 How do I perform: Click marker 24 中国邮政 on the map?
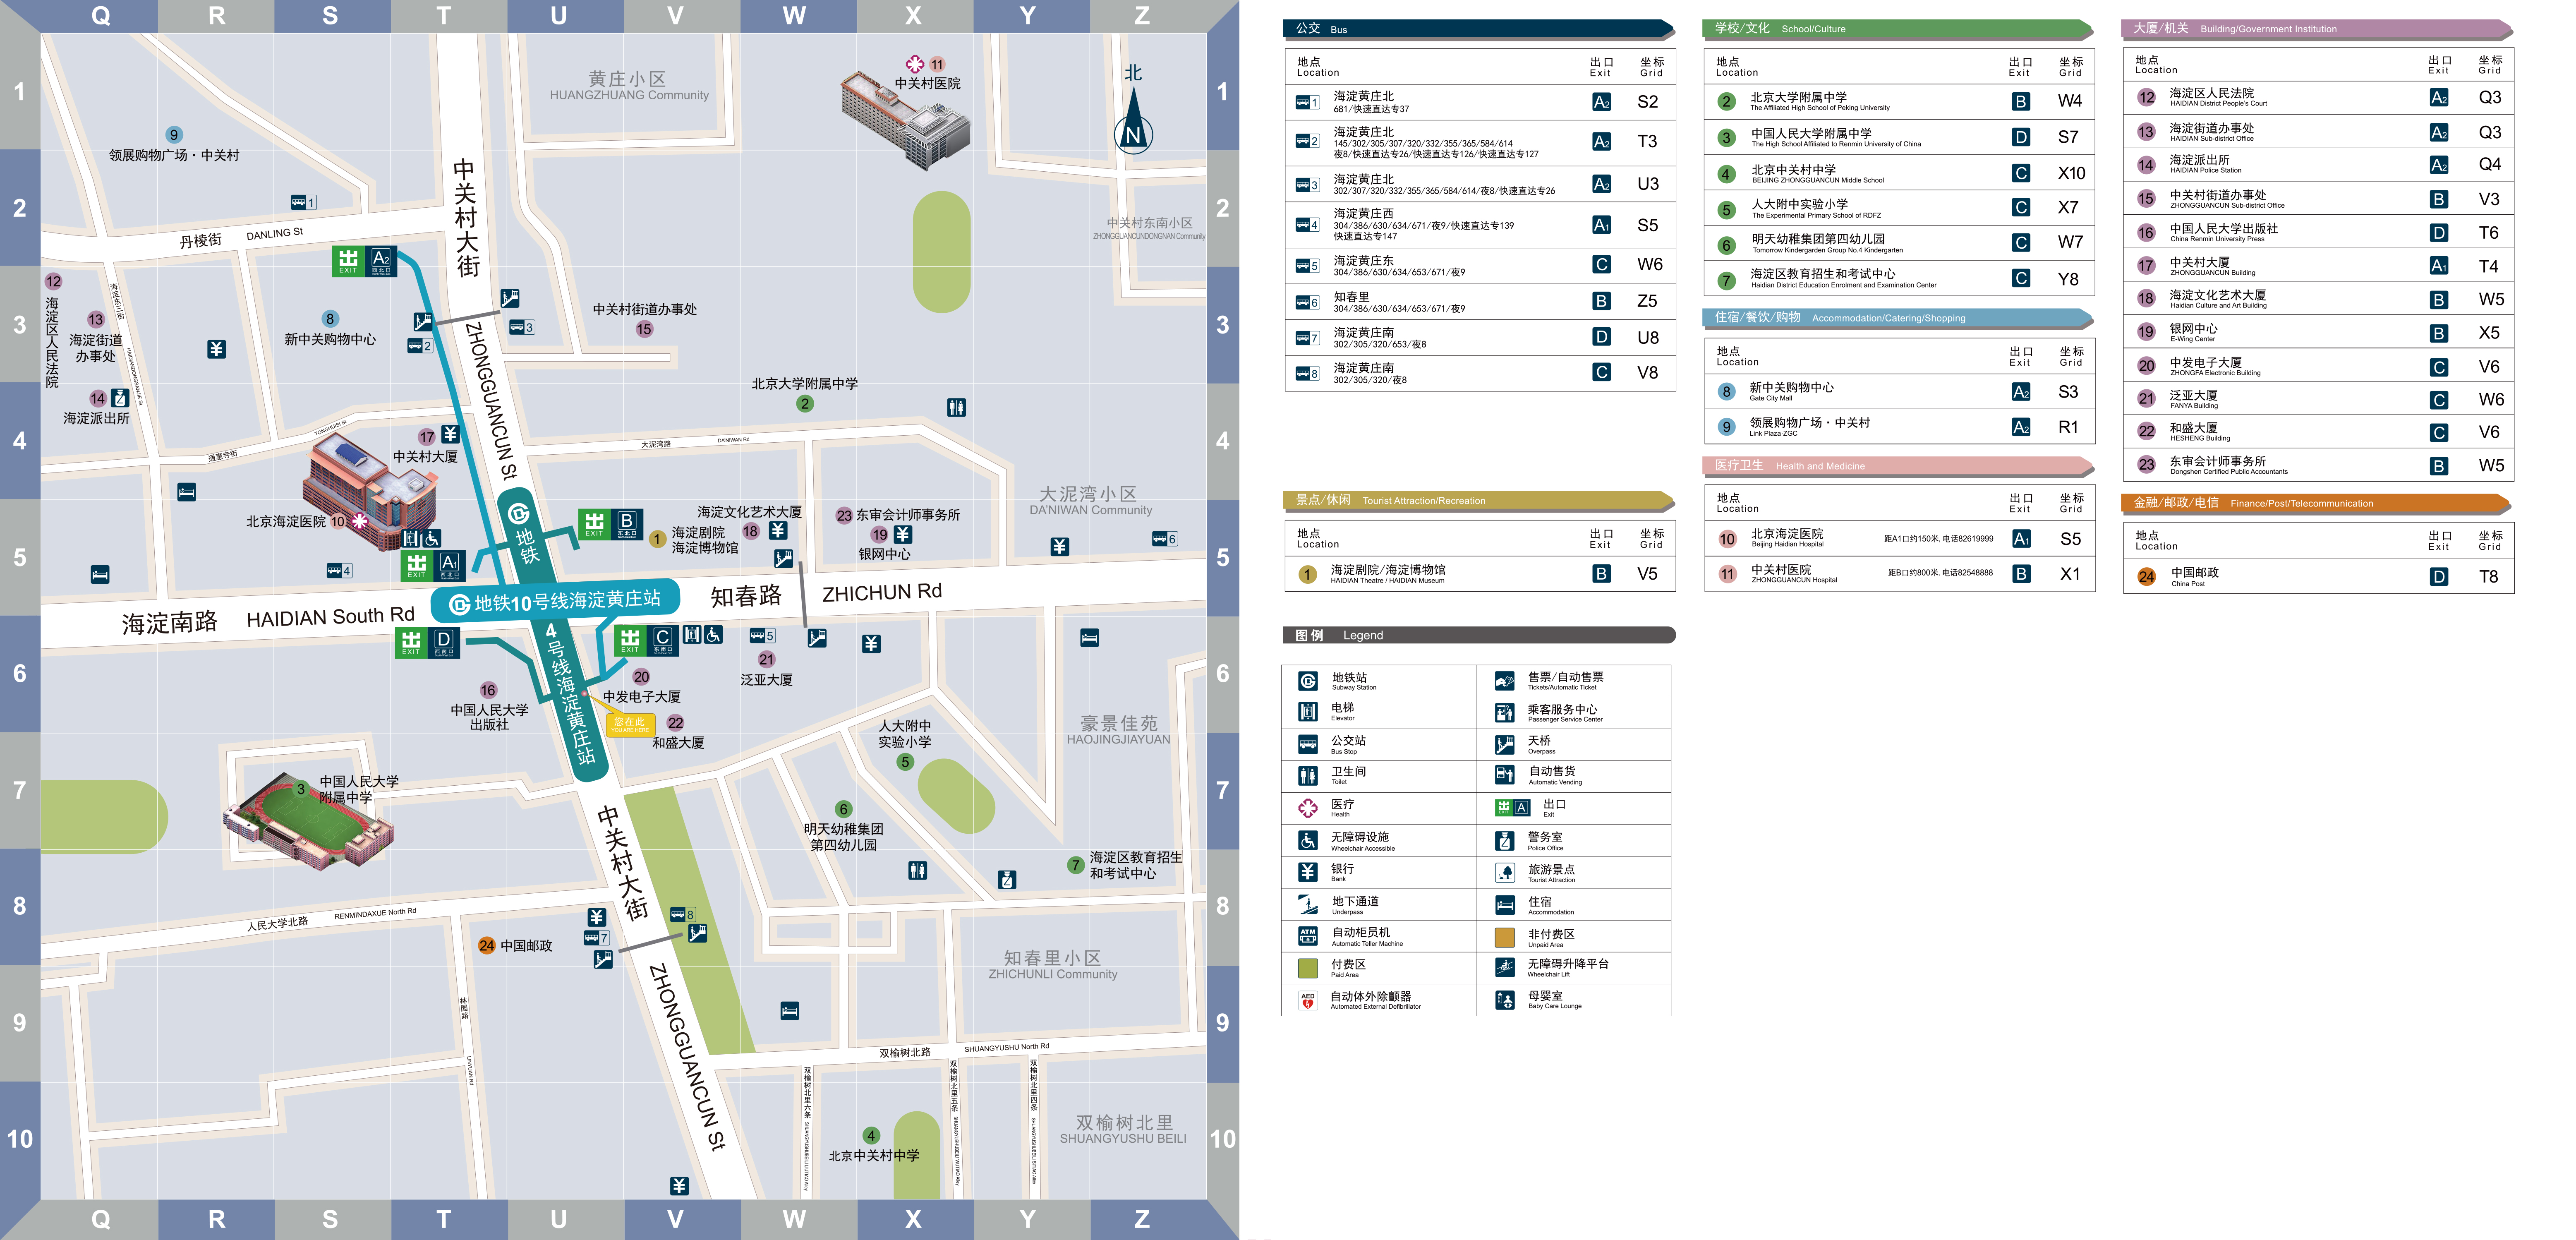click(x=487, y=945)
